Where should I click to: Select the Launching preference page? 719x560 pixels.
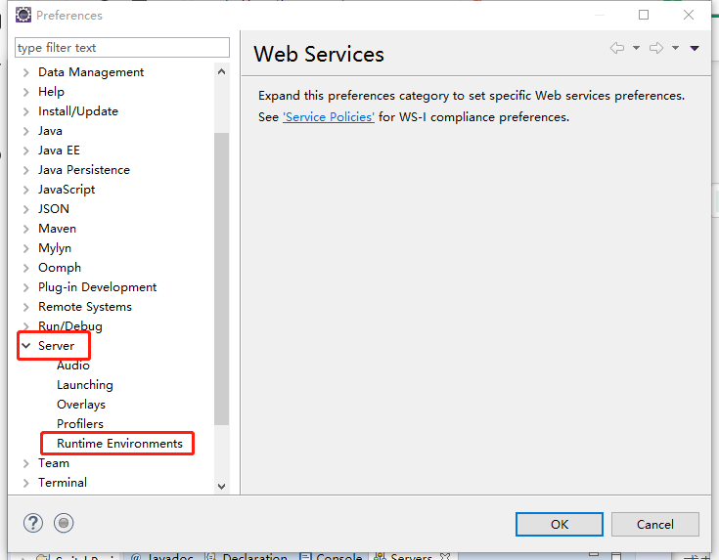pyautogui.click(x=85, y=385)
